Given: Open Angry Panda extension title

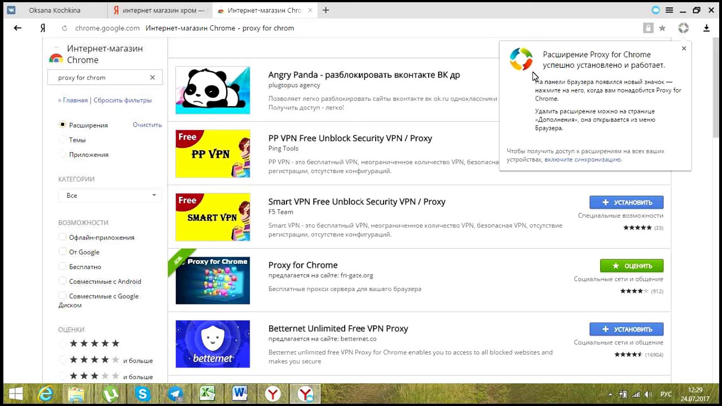Looking at the screenshot, I should [x=364, y=74].
